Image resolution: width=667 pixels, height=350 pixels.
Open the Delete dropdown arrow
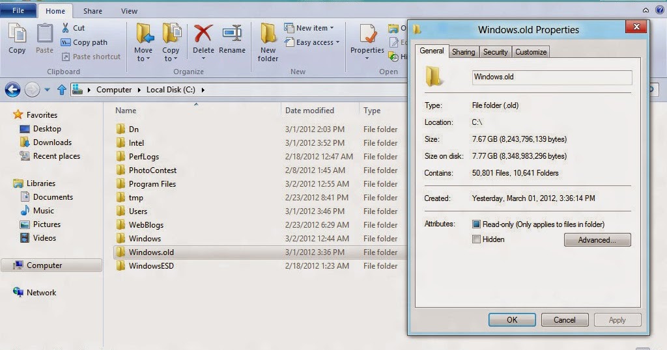(203, 59)
